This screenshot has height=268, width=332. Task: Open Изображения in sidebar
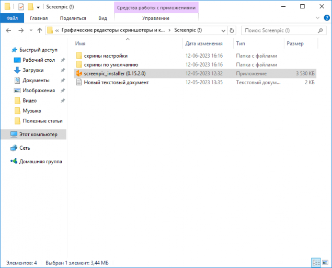click(39, 91)
